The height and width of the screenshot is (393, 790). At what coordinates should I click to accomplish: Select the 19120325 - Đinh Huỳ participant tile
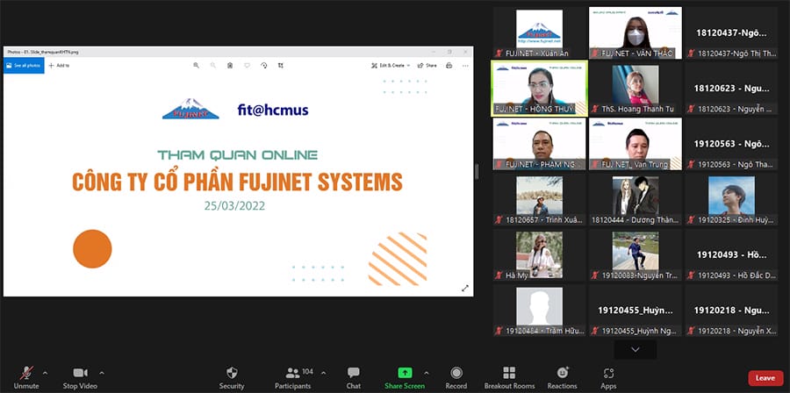point(731,200)
